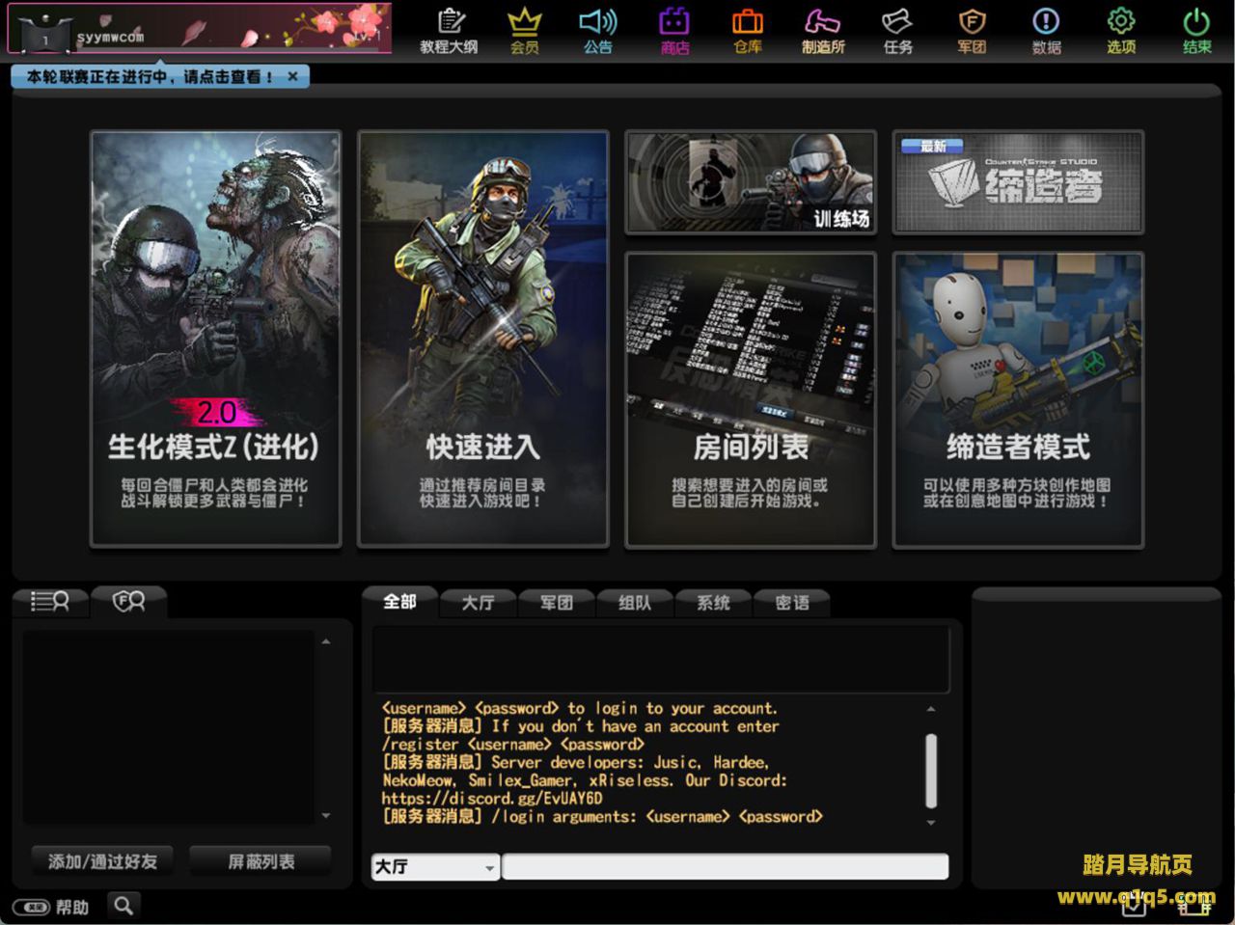Open the 房间列表 room list card
The image size is (1235, 925).
click(750, 400)
